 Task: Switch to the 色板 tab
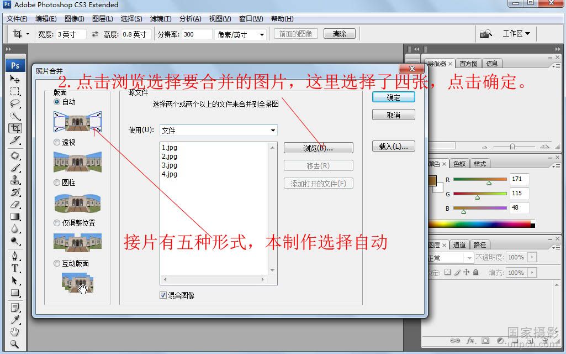pos(459,164)
